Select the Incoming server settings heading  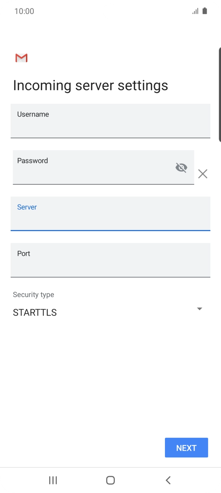(90, 85)
